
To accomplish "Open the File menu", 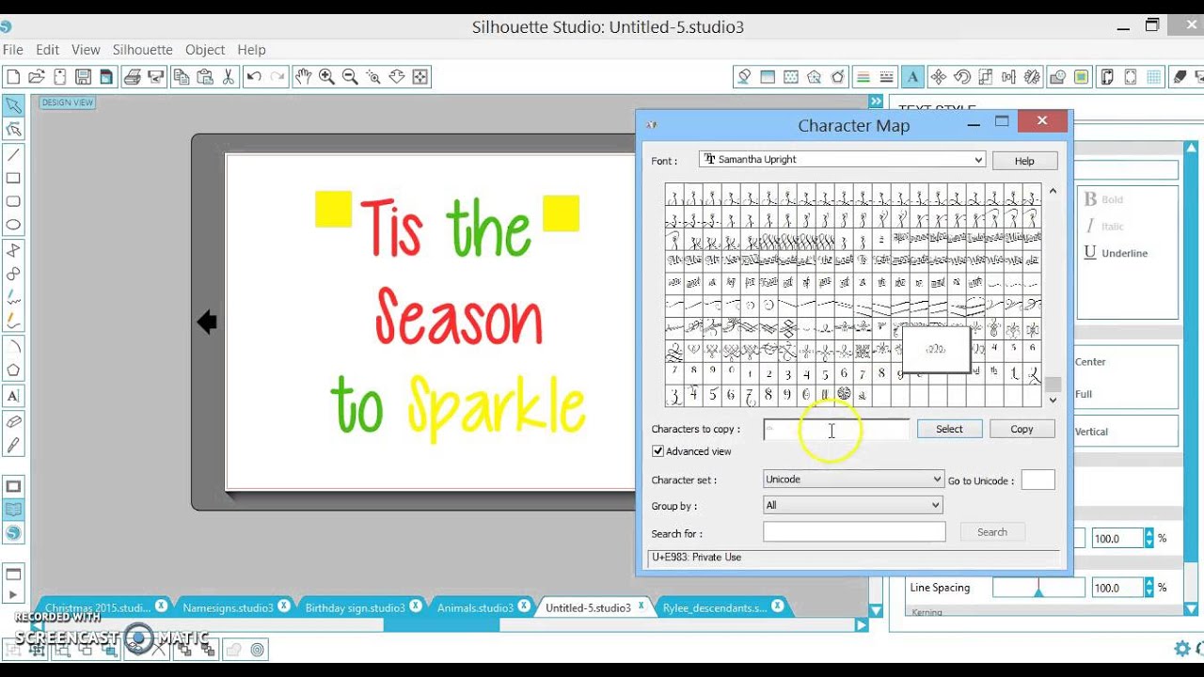I will [x=12, y=50].
